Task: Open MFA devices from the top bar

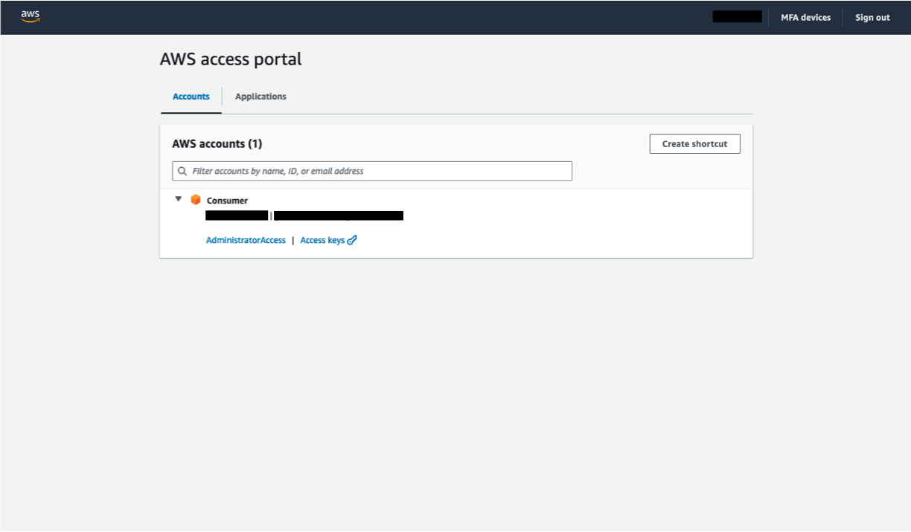Action: coord(805,17)
